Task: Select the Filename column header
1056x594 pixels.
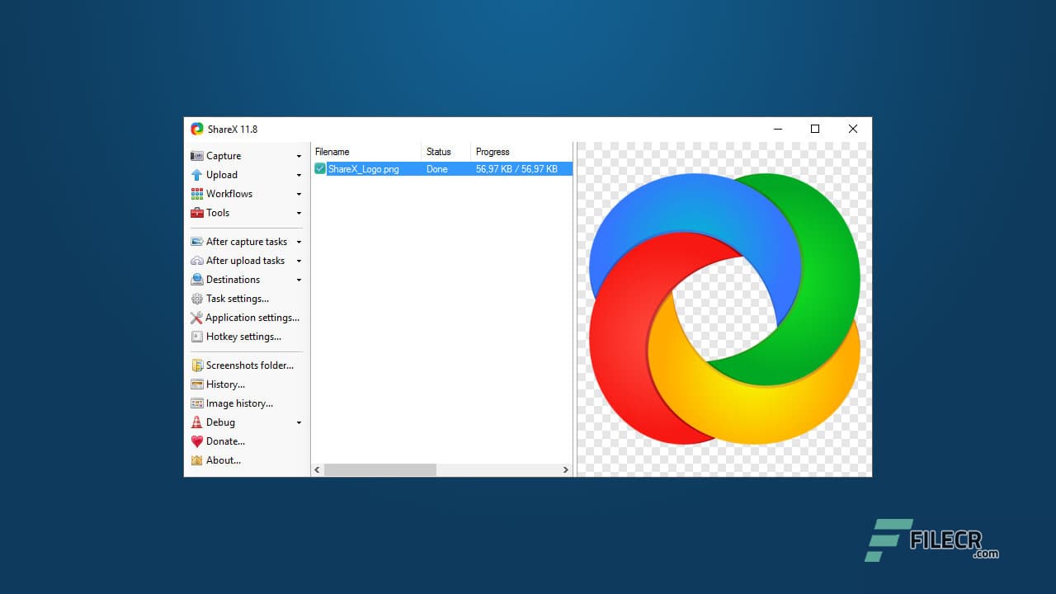Action: 332,151
